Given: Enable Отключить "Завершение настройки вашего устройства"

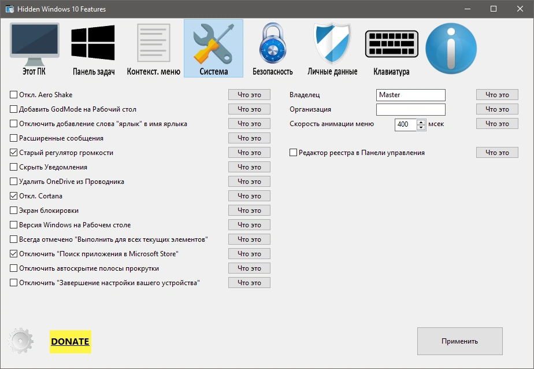Looking at the screenshot, I should [x=14, y=283].
